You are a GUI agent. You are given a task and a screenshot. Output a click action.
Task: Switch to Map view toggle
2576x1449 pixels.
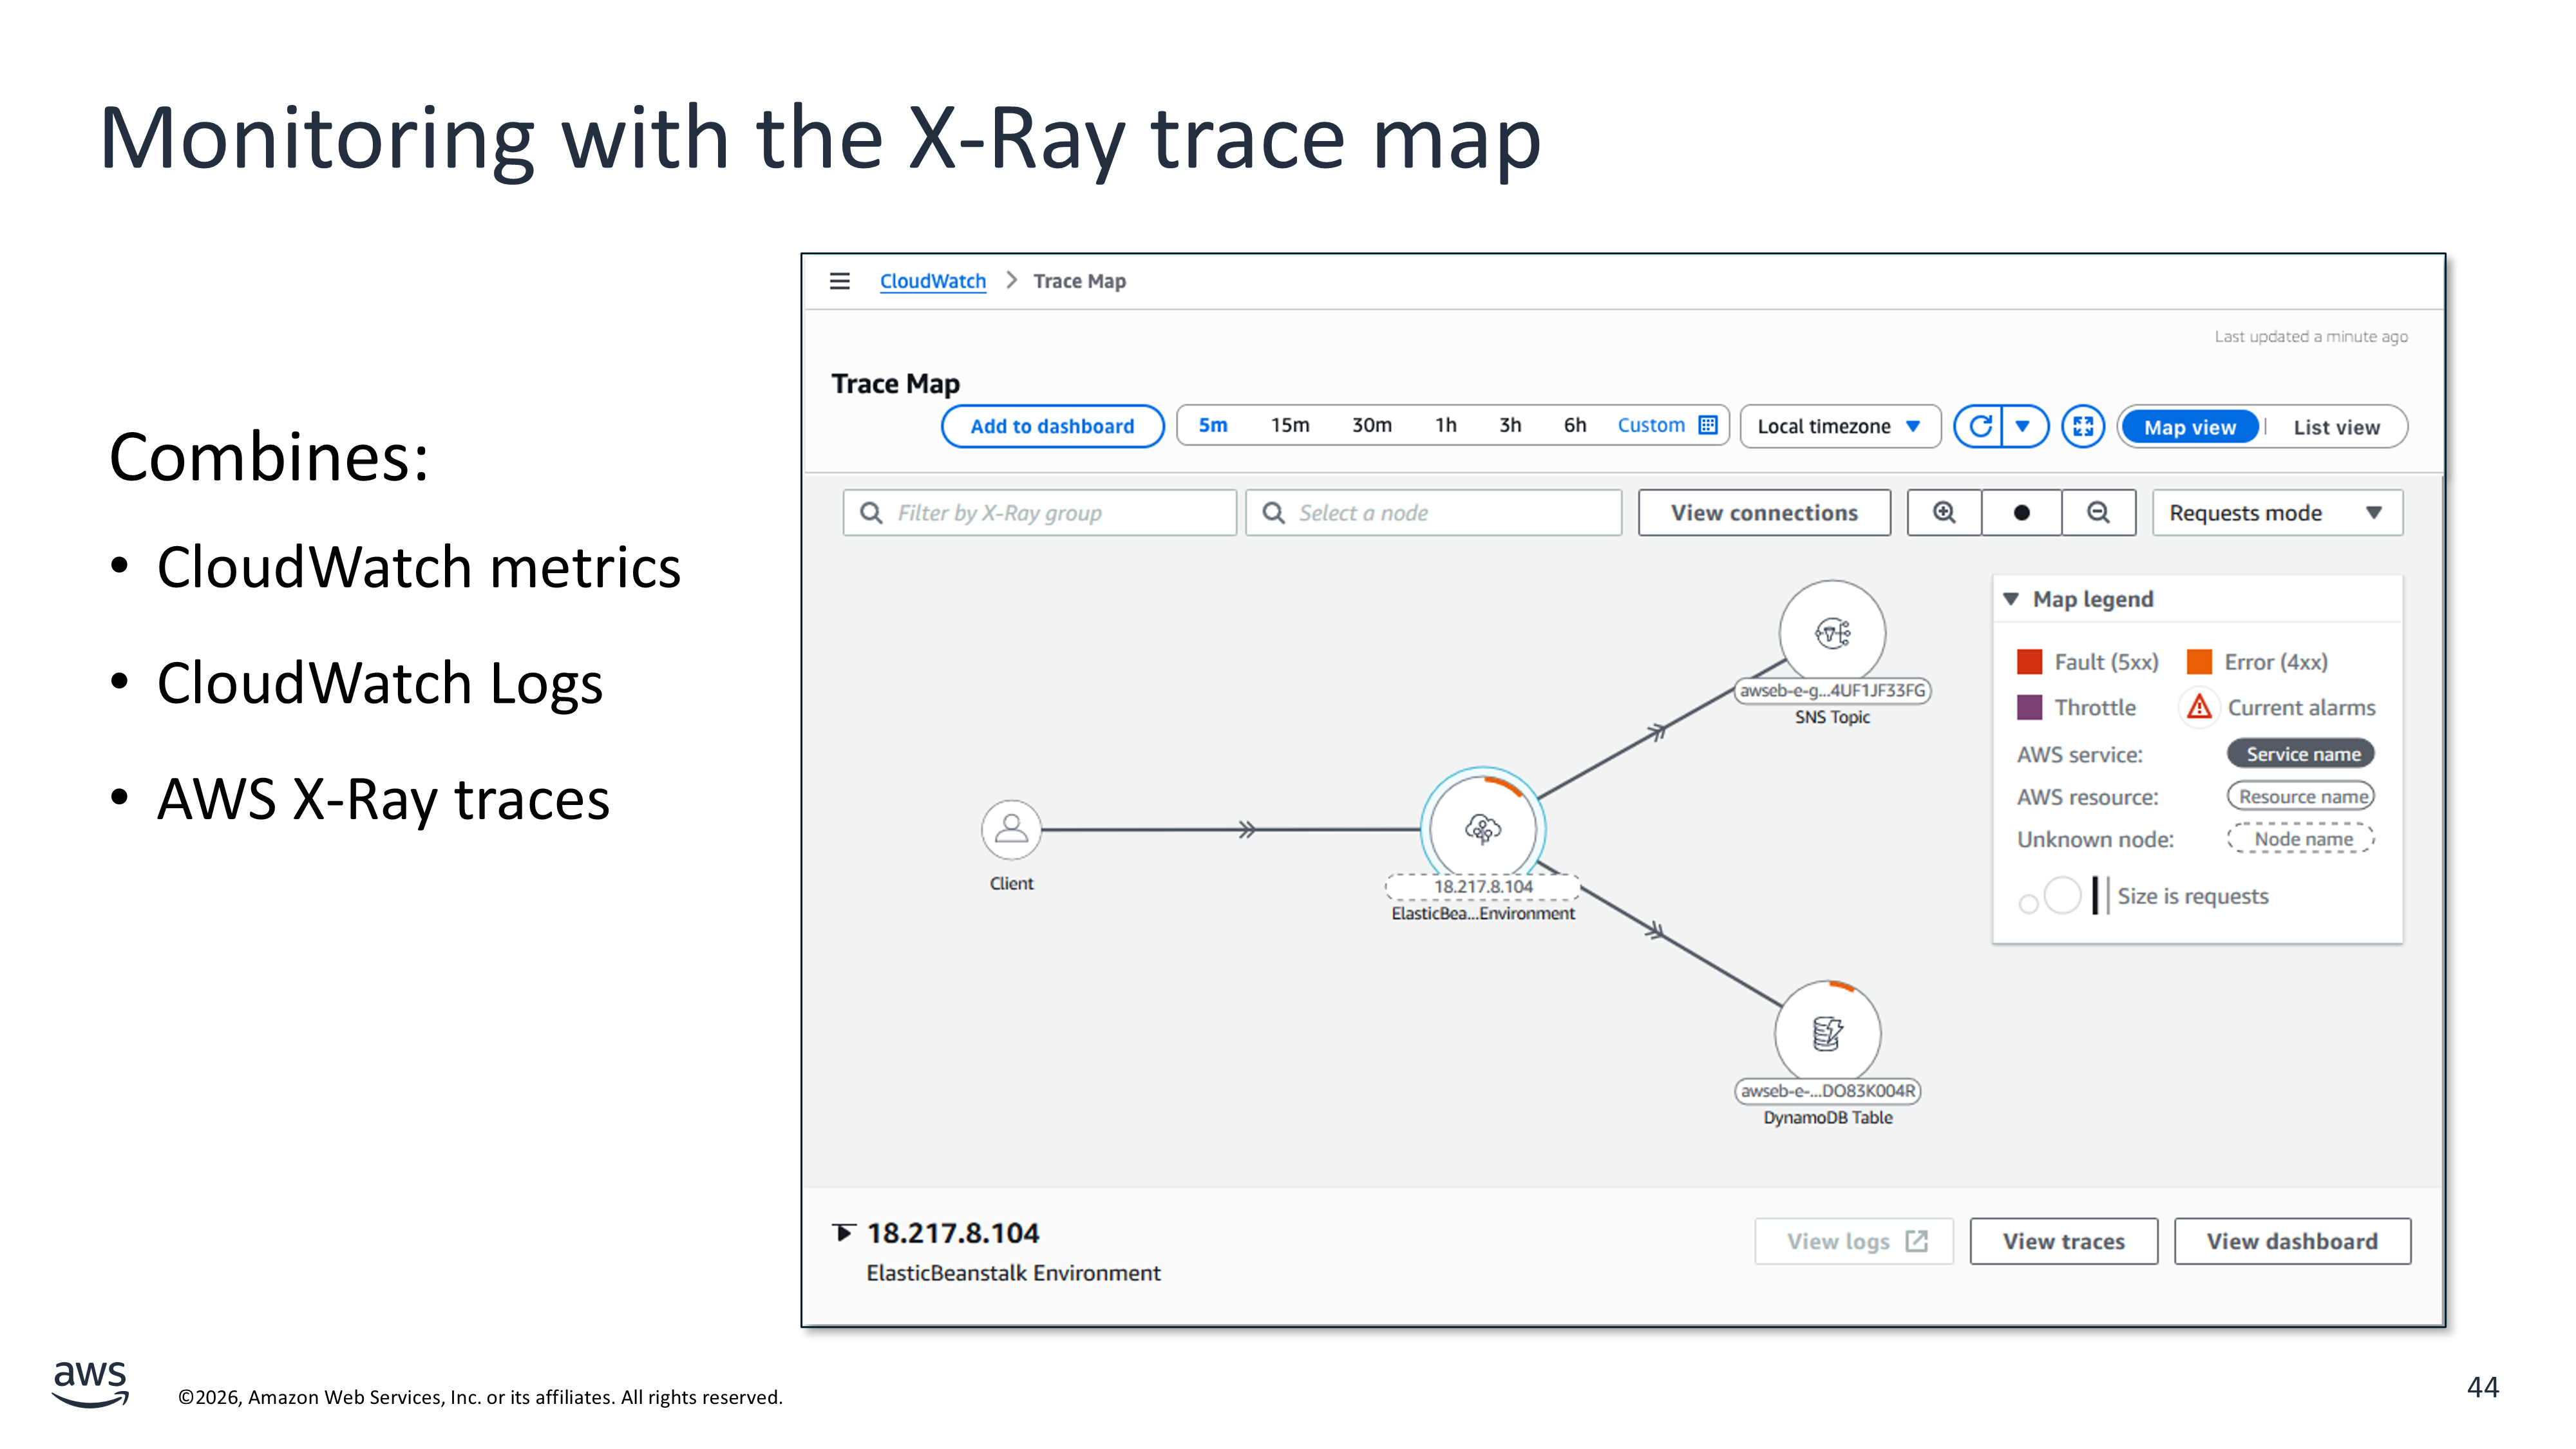pos(2189,427)
